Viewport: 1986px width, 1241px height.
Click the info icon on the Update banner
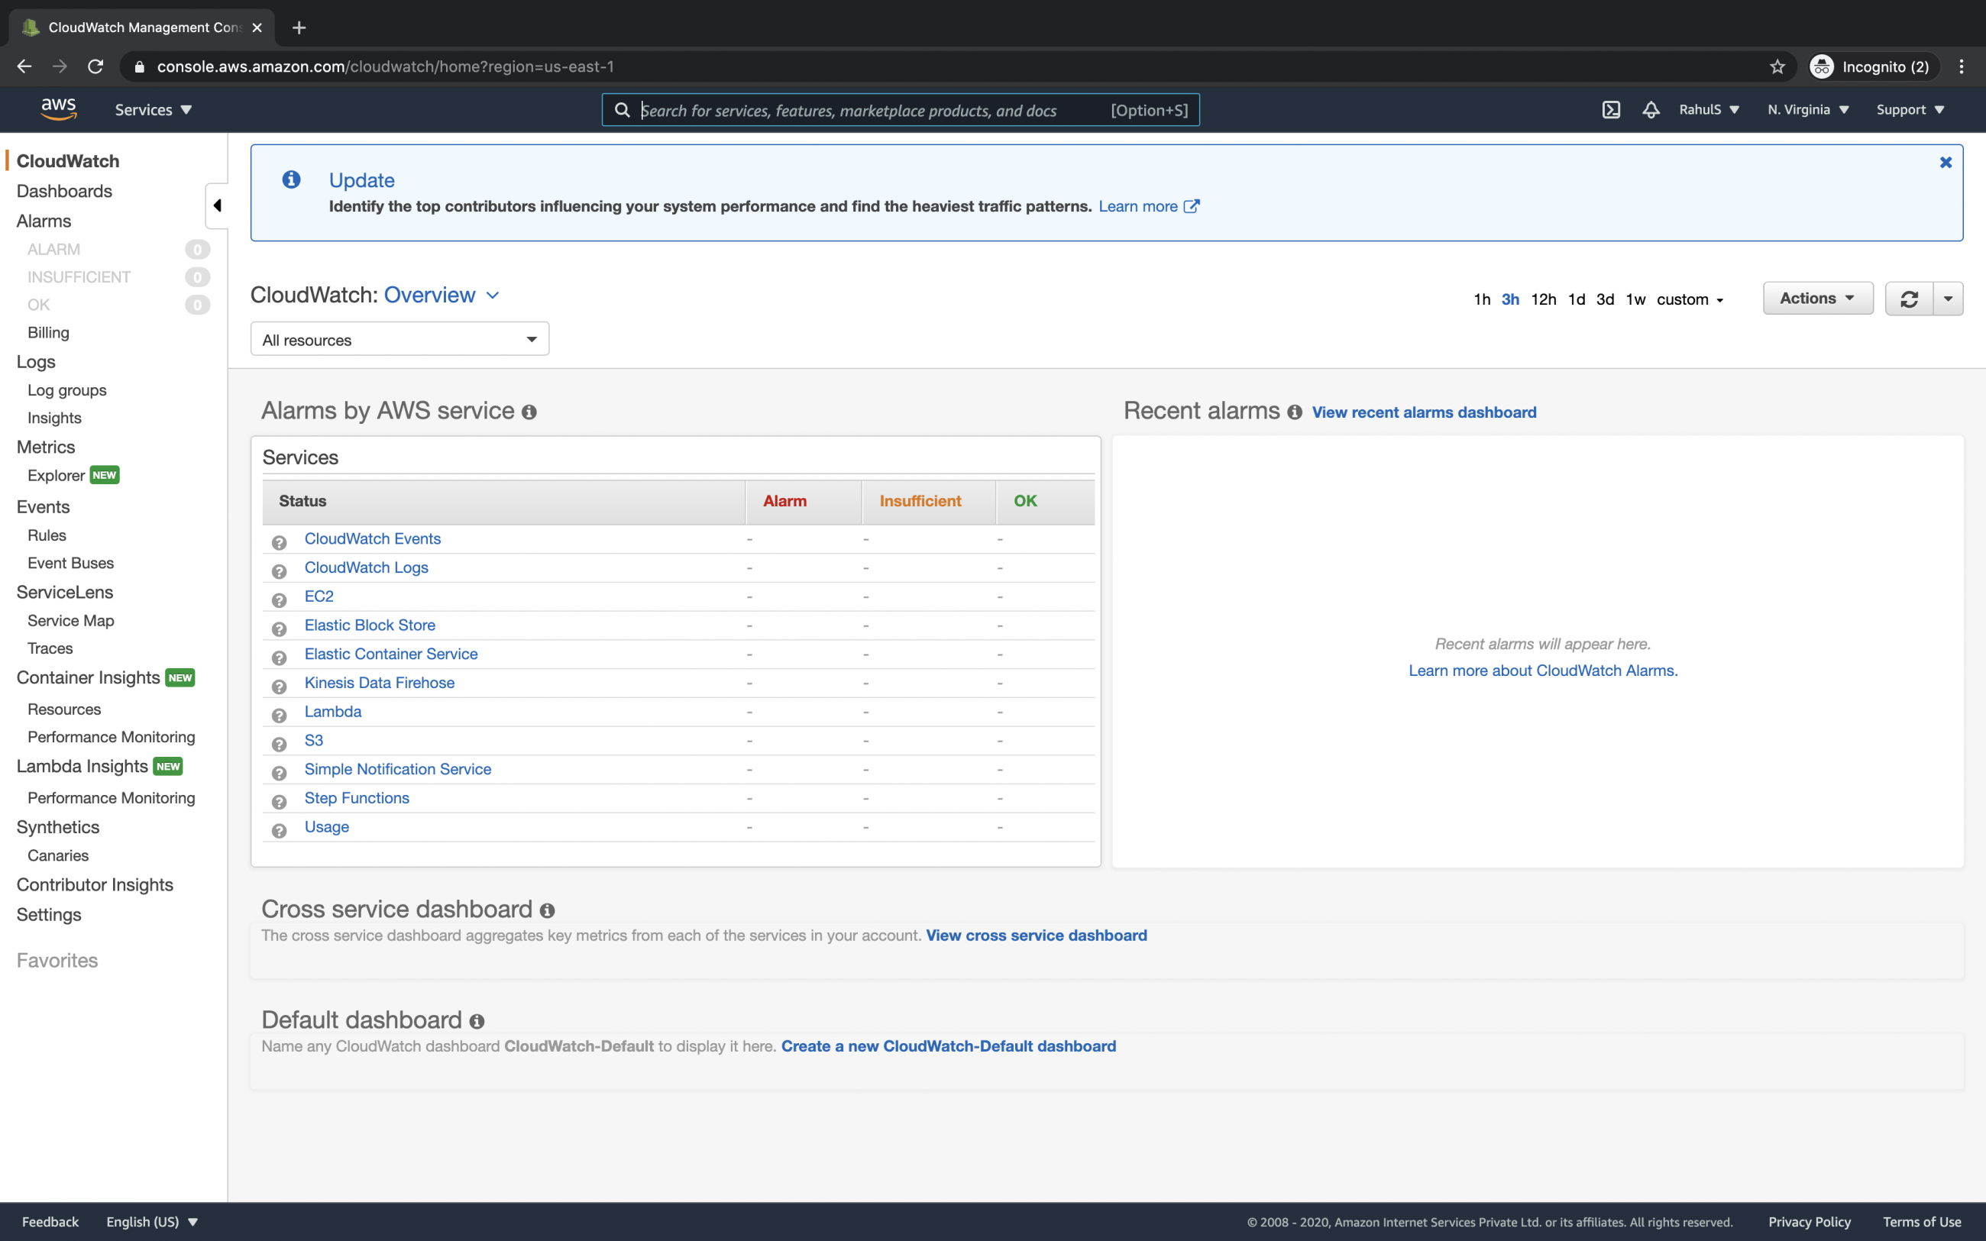tap(291, 179)
